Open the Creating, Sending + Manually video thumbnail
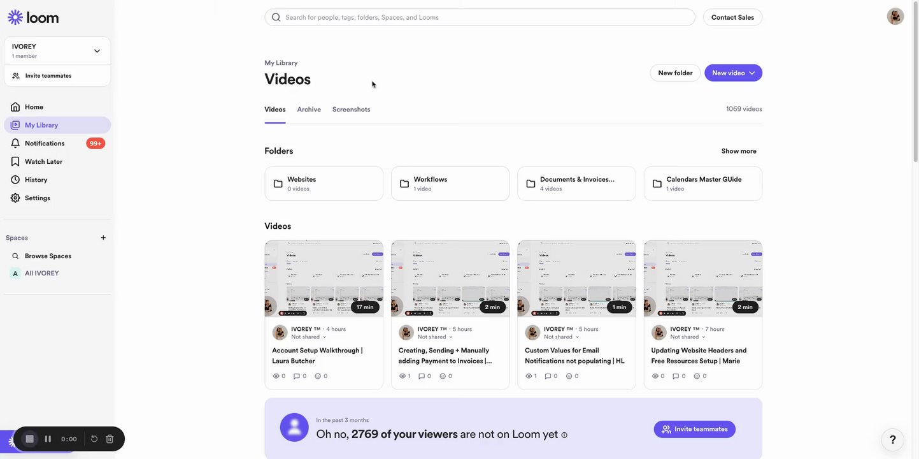The width and height of the screenshot is (919, 459). 450,279
